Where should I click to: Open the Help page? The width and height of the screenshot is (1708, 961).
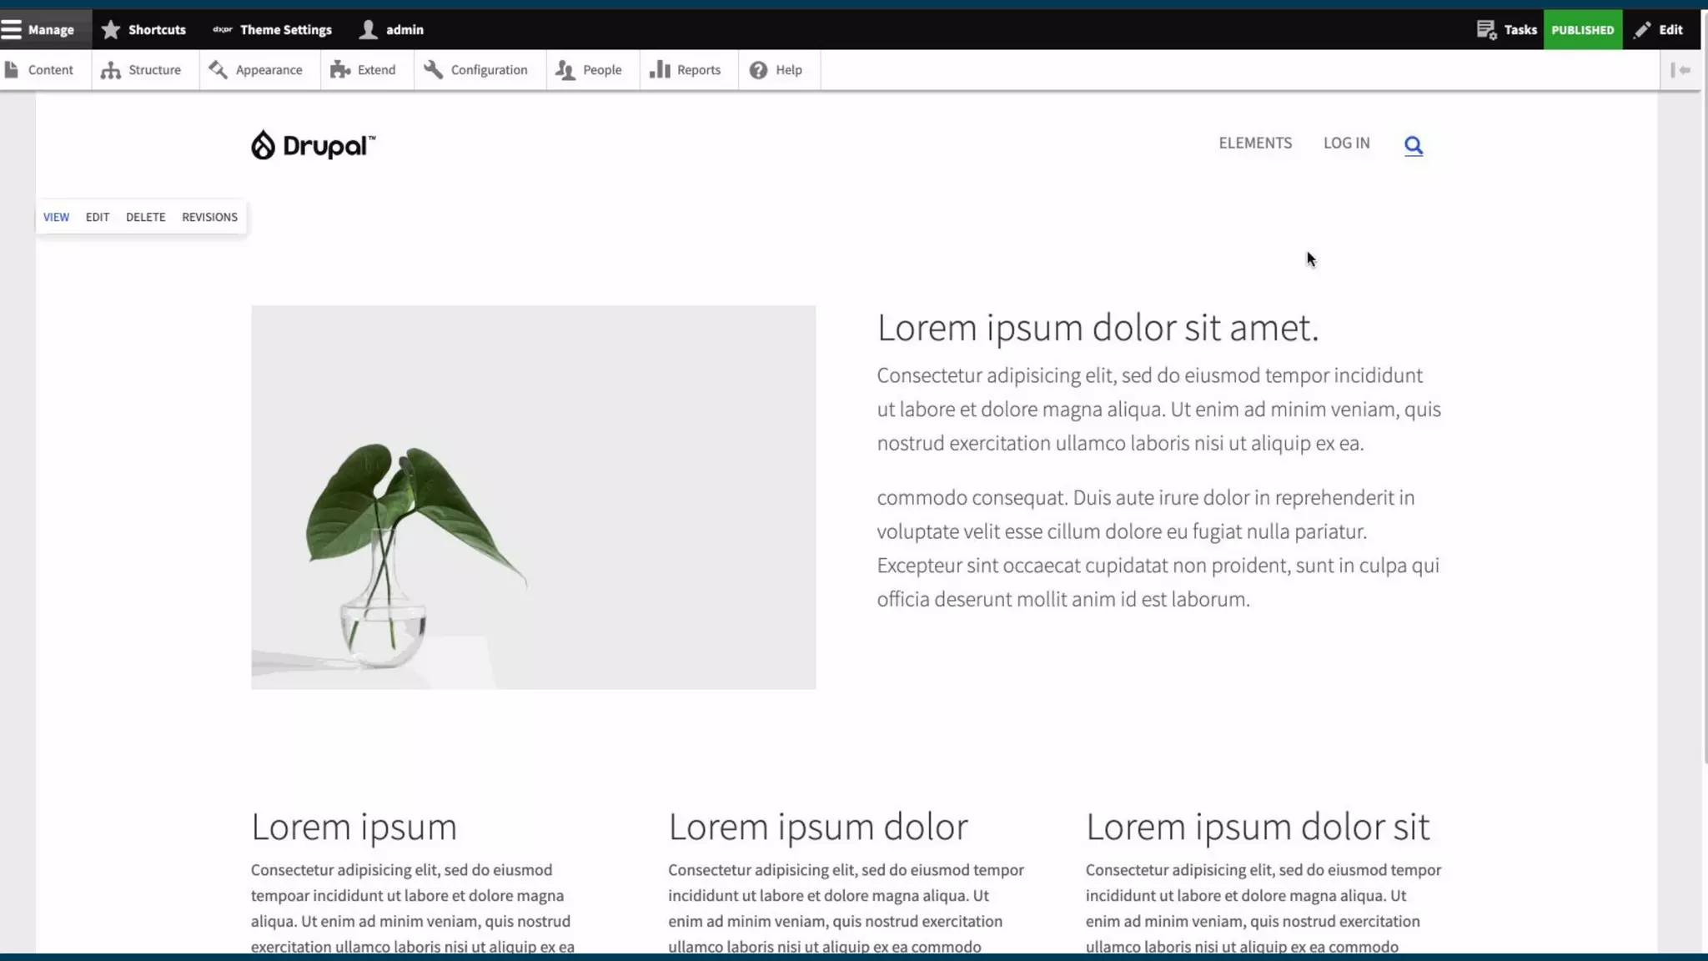pyautogui.click(x=776, y=70)
